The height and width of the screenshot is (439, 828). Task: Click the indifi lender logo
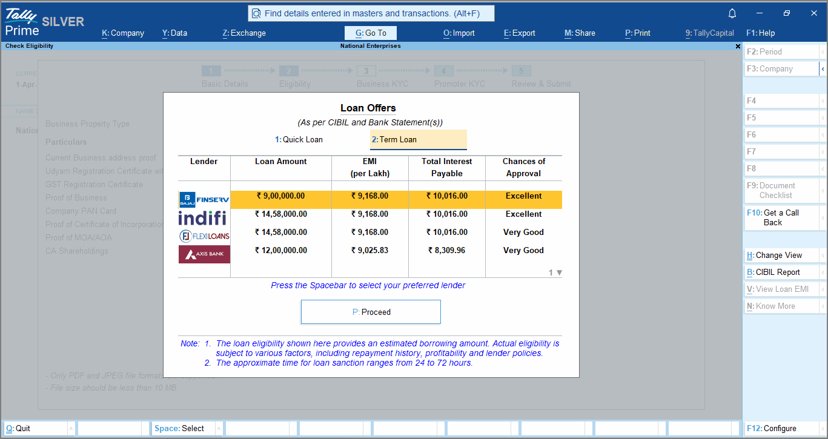pyautogui.click(x=204, y=218)
